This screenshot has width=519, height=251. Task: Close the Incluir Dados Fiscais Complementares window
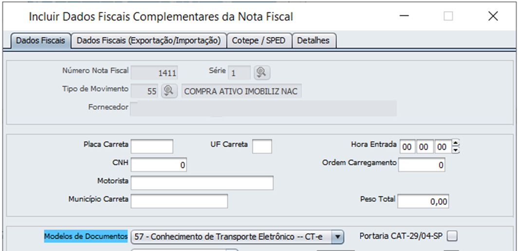pos(493,16)
